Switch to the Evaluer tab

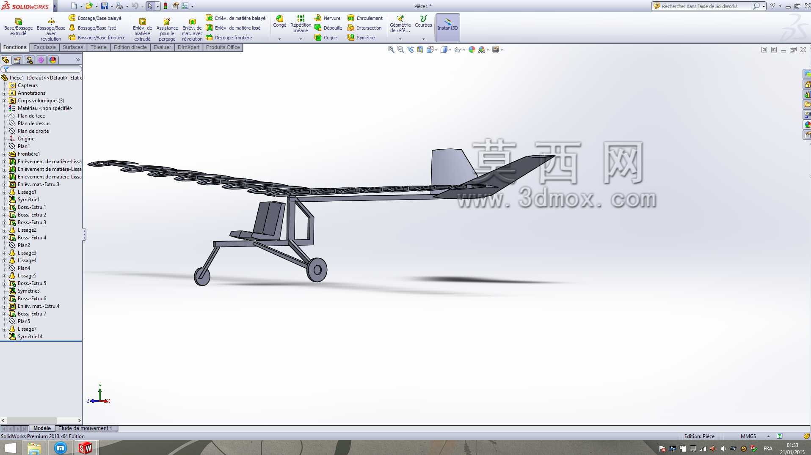162,47
